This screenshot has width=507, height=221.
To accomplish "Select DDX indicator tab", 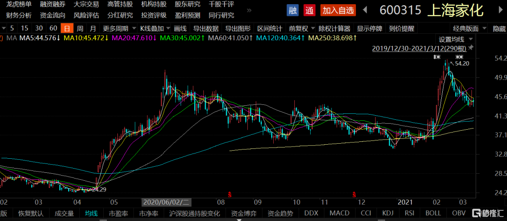I will (x=311, y=213).
